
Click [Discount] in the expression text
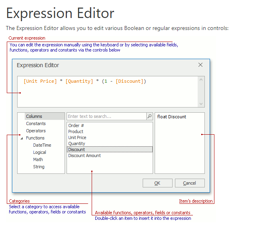[x=129, y=81]
